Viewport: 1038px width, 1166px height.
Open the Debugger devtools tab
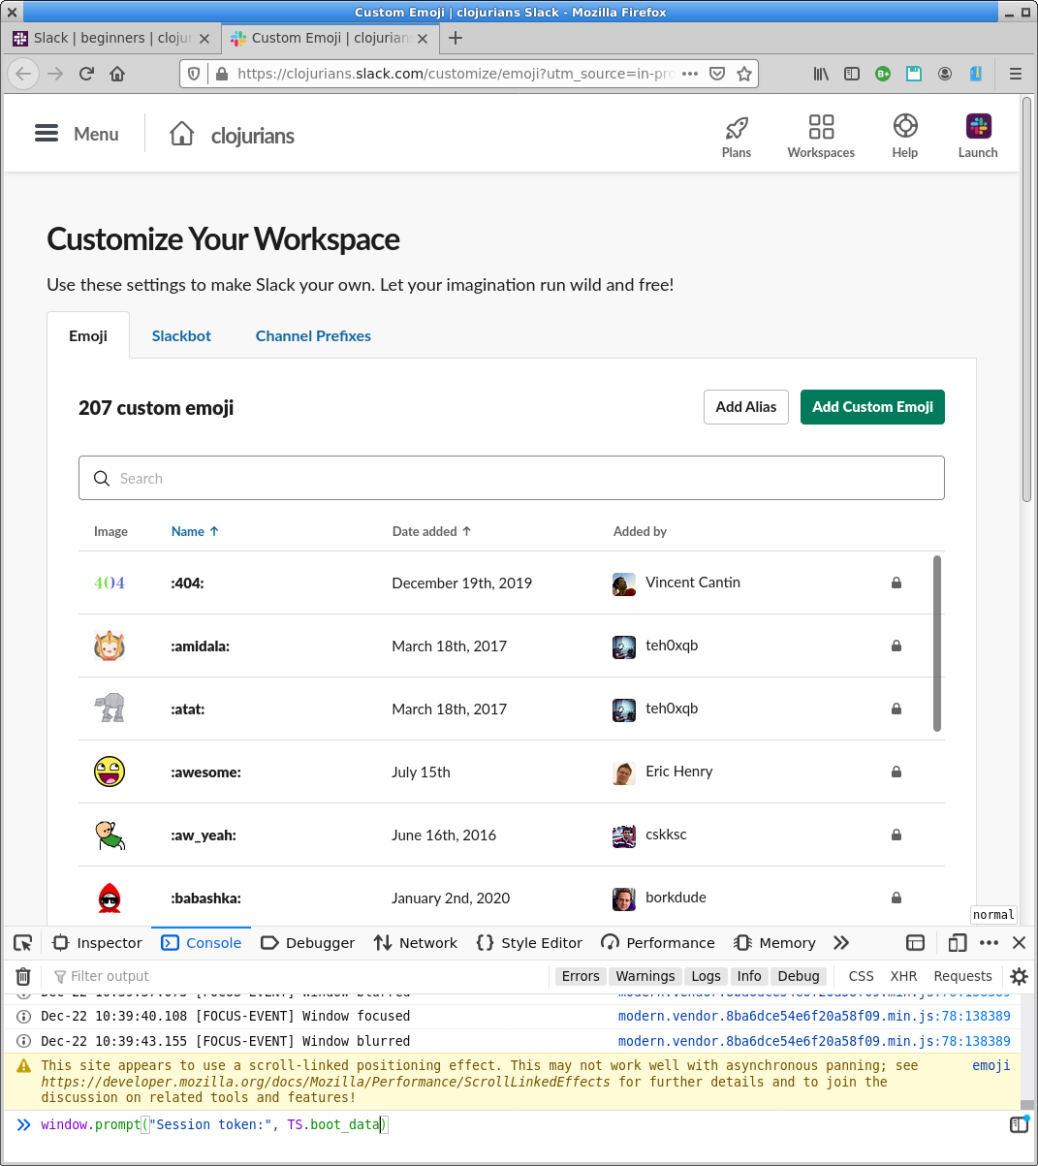308,943
